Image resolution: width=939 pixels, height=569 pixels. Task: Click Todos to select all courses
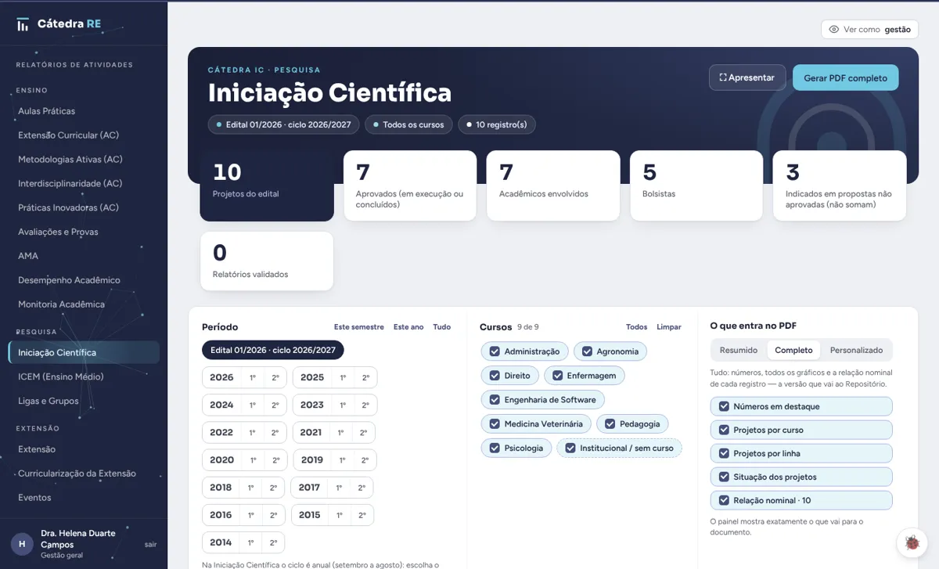click(x=637, y=327)
